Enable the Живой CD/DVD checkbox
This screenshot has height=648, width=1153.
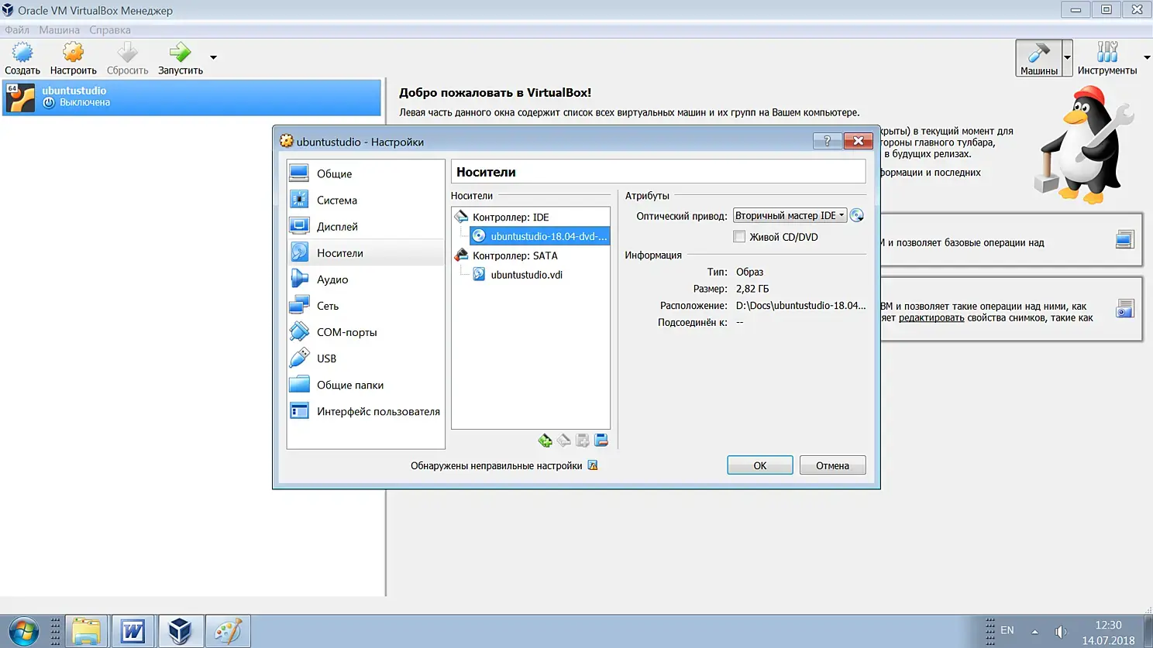(x=739, y=237)
